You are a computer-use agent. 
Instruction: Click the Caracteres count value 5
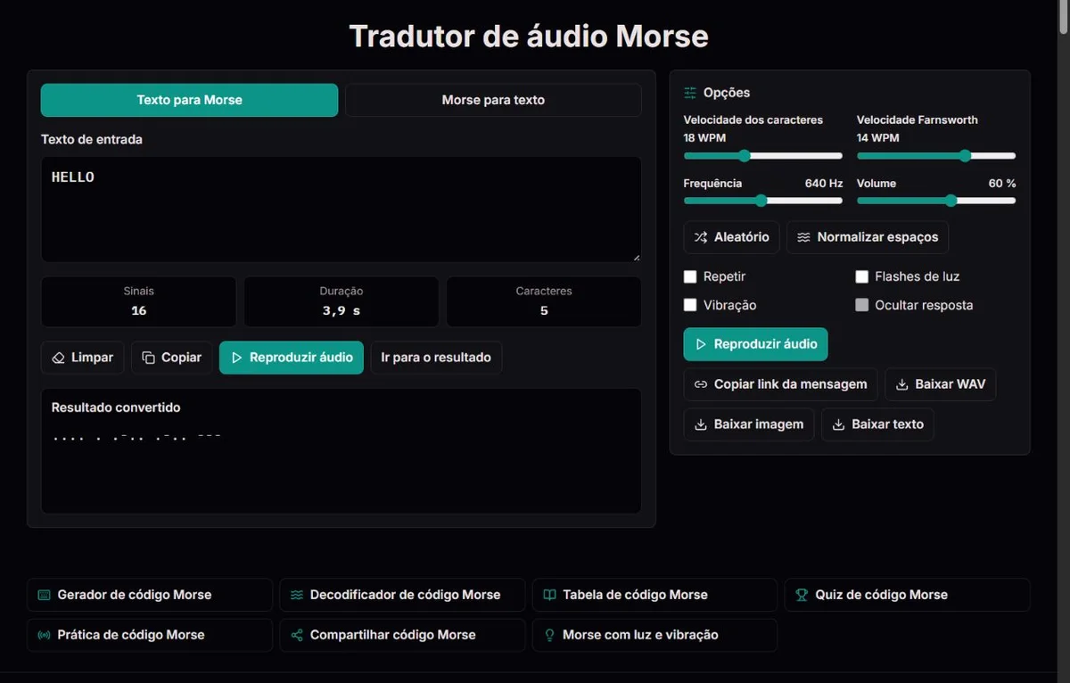544,310
